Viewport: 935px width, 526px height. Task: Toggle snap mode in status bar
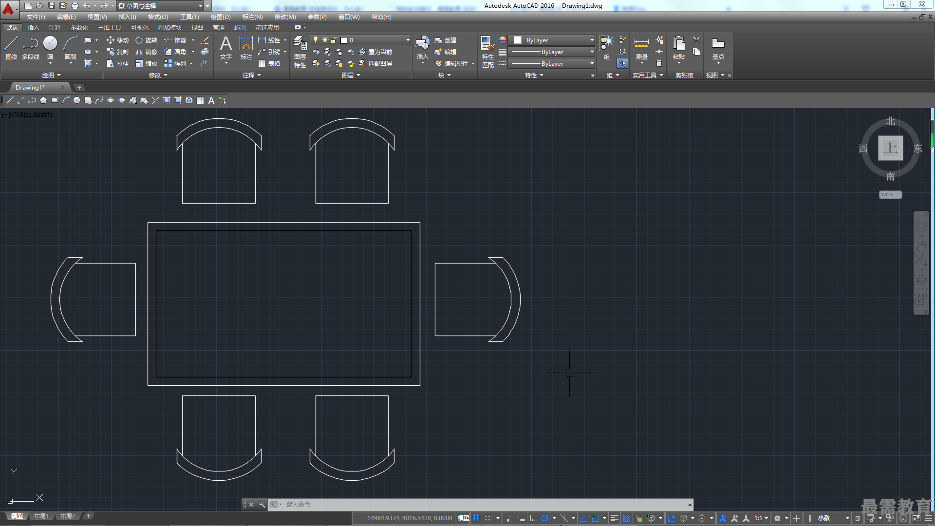click(488, 518)
